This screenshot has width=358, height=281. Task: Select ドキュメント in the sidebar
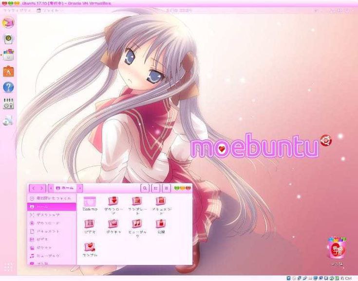click(52, 231)
